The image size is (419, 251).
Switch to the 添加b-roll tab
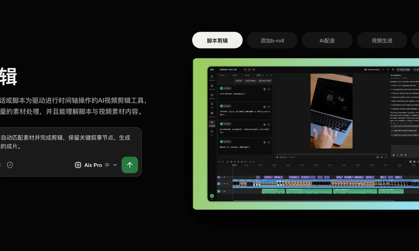click(x=272, y=40)
